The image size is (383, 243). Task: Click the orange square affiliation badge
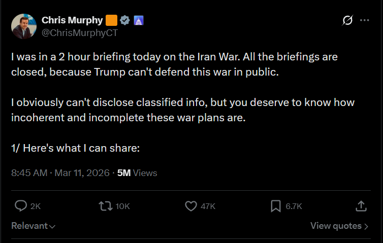[112, 20]
